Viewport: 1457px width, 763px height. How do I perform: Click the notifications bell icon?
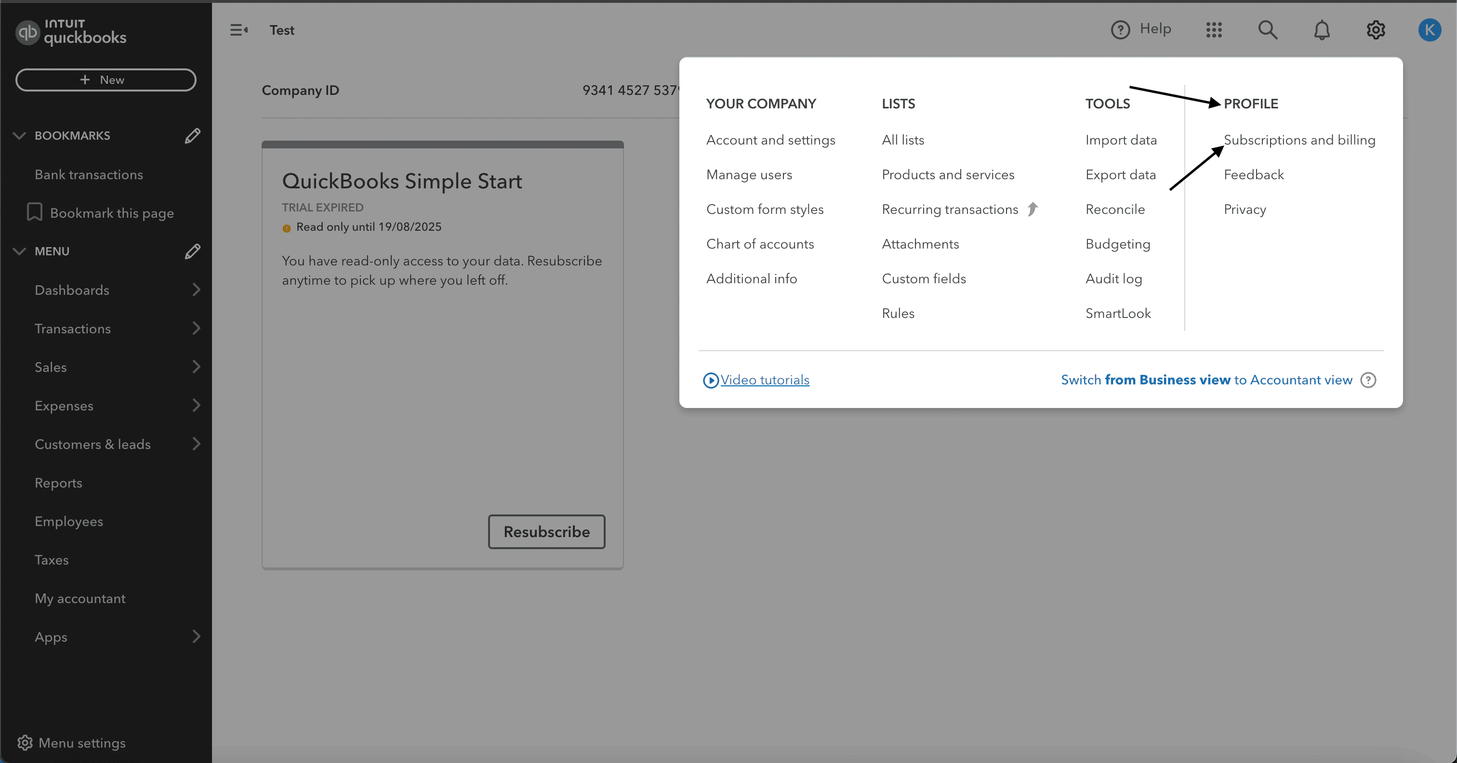pyautogui.click(x=1321, y=29)
